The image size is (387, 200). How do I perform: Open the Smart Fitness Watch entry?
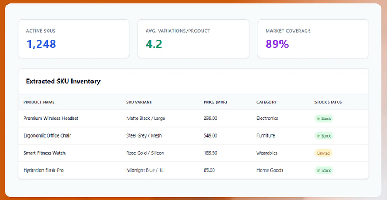[45, 153]
